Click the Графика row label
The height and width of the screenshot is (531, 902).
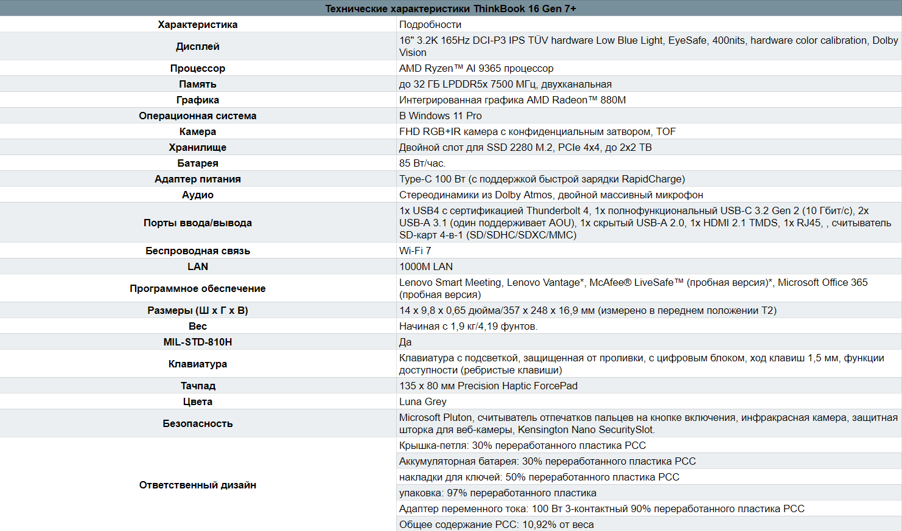[x=197, y=100]
